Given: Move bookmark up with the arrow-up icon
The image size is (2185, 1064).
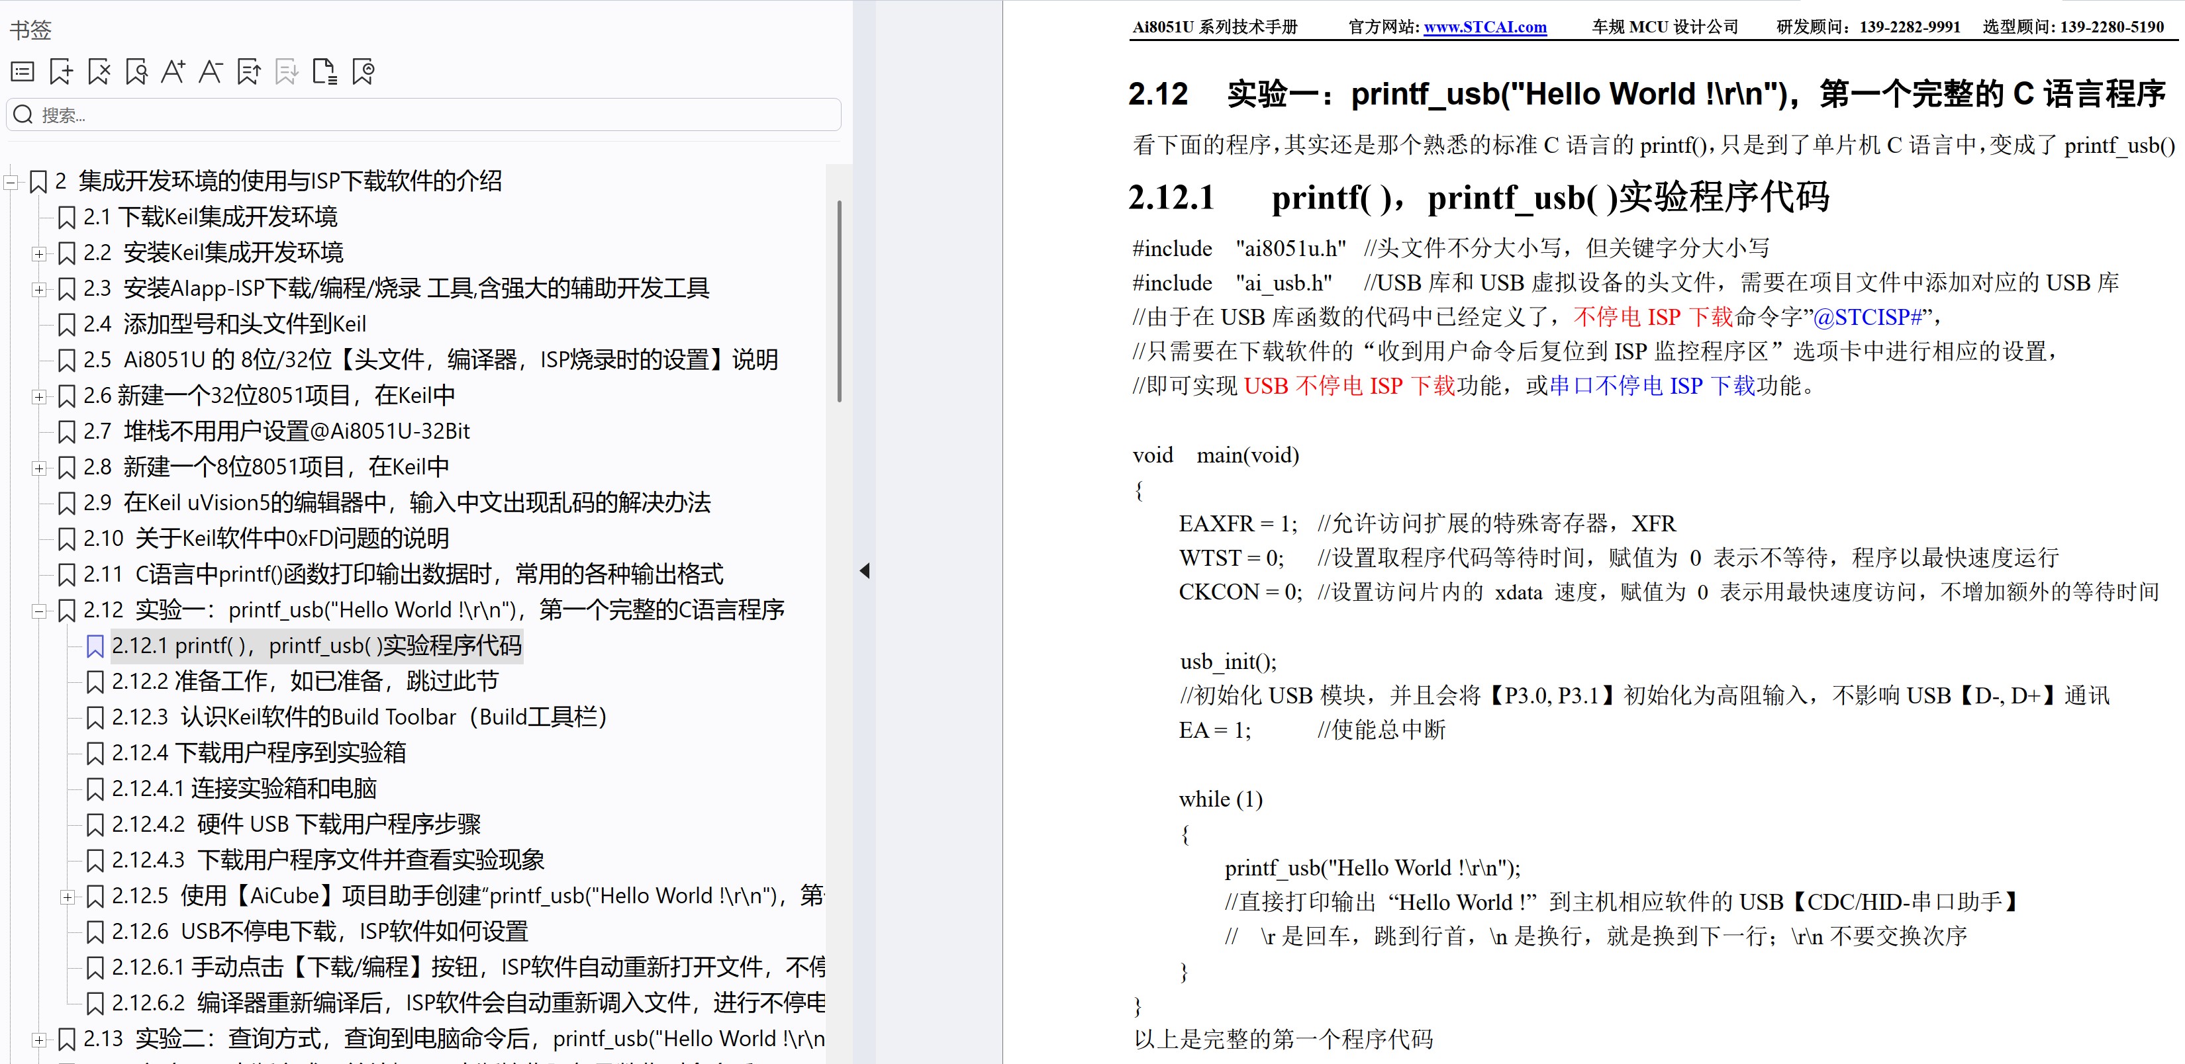Looking at the screenshot, I should [250, 72].
